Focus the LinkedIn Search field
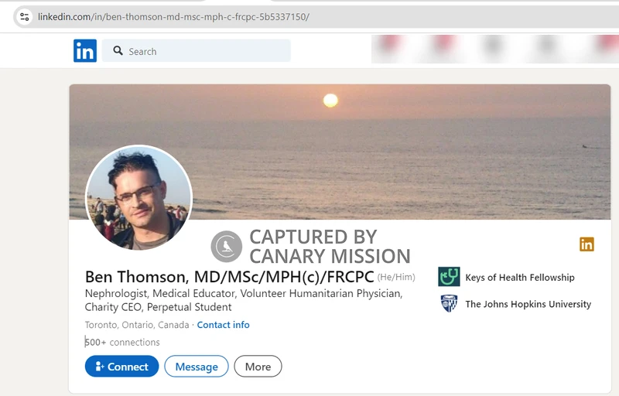Viewport: 619px width, 396px height. tap(197, 50)
